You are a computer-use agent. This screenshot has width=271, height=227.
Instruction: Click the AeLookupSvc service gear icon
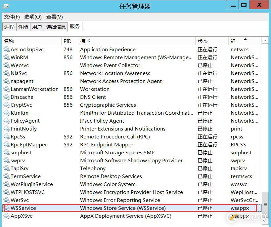tap(7, 49)
